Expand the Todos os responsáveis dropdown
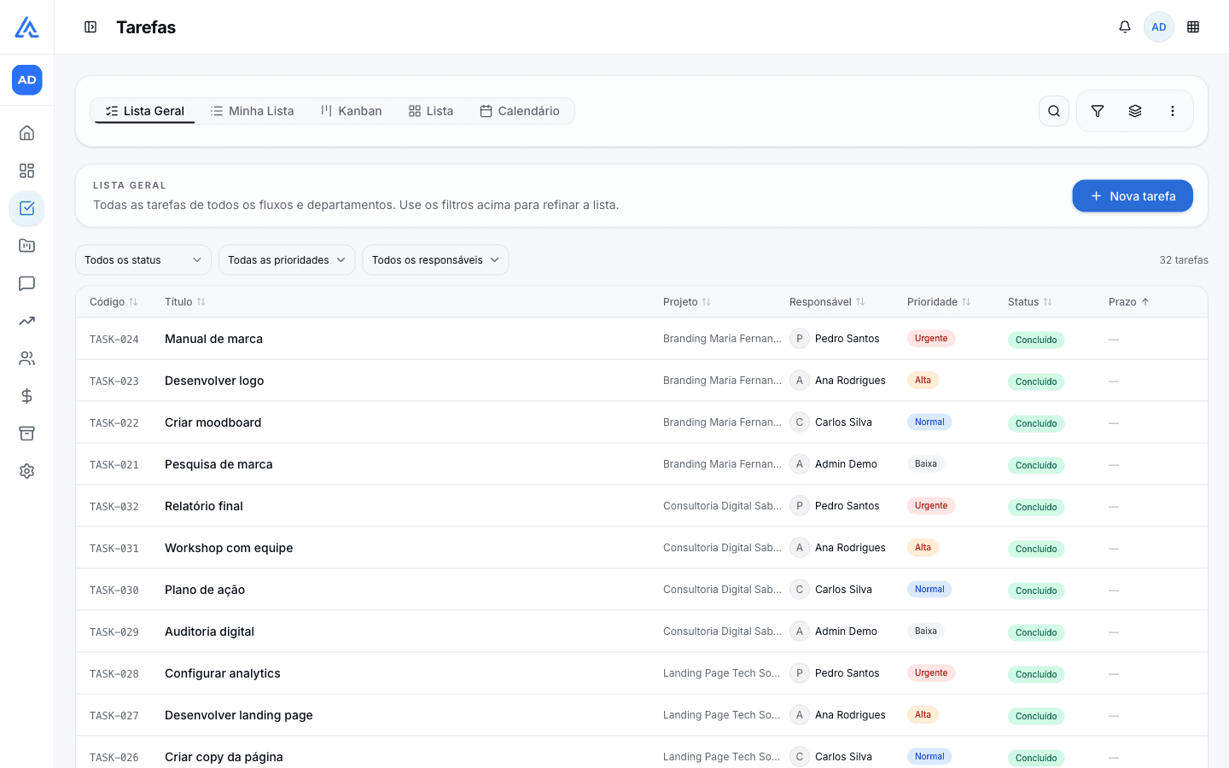The image size is (1229, 768). (435, 260)
